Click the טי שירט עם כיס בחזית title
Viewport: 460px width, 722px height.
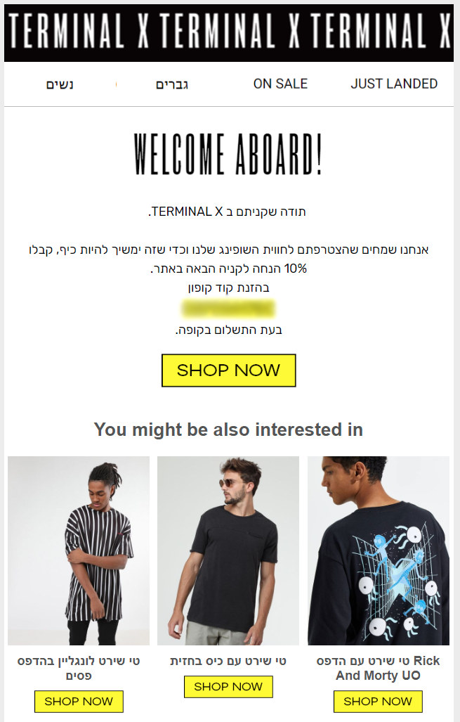tap(228, 662)
